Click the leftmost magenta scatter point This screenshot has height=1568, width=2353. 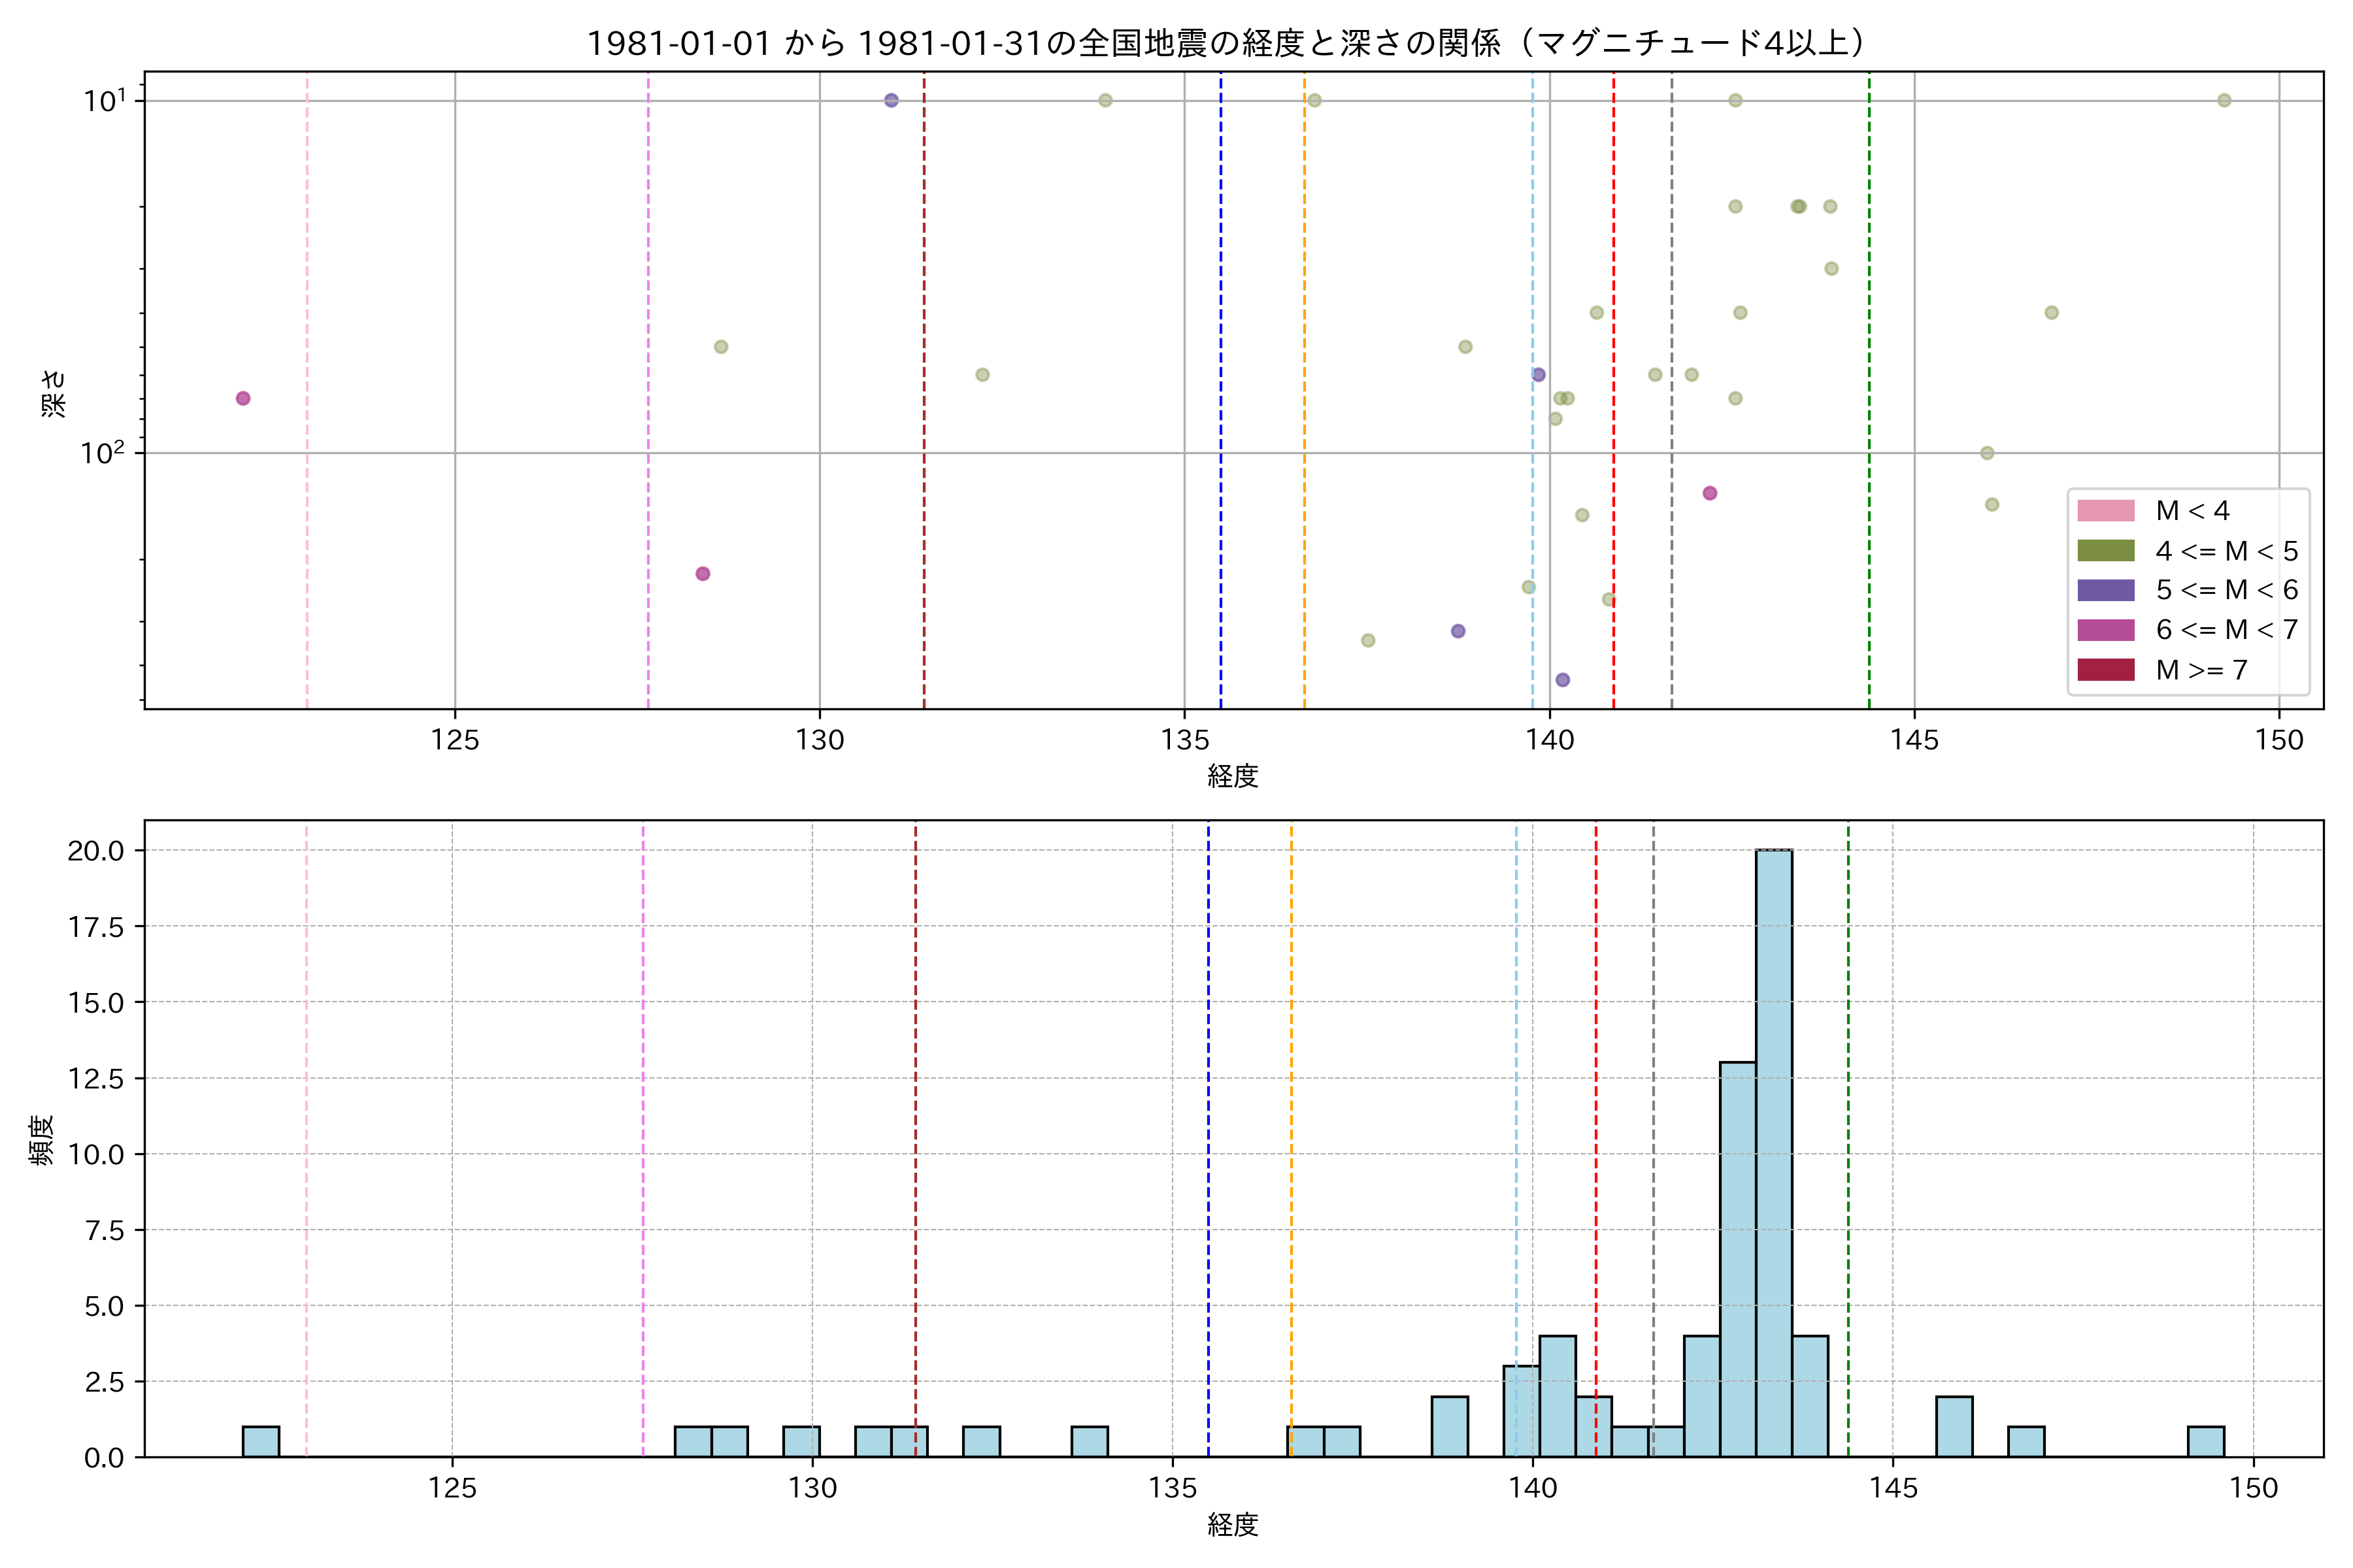[243, 398]
